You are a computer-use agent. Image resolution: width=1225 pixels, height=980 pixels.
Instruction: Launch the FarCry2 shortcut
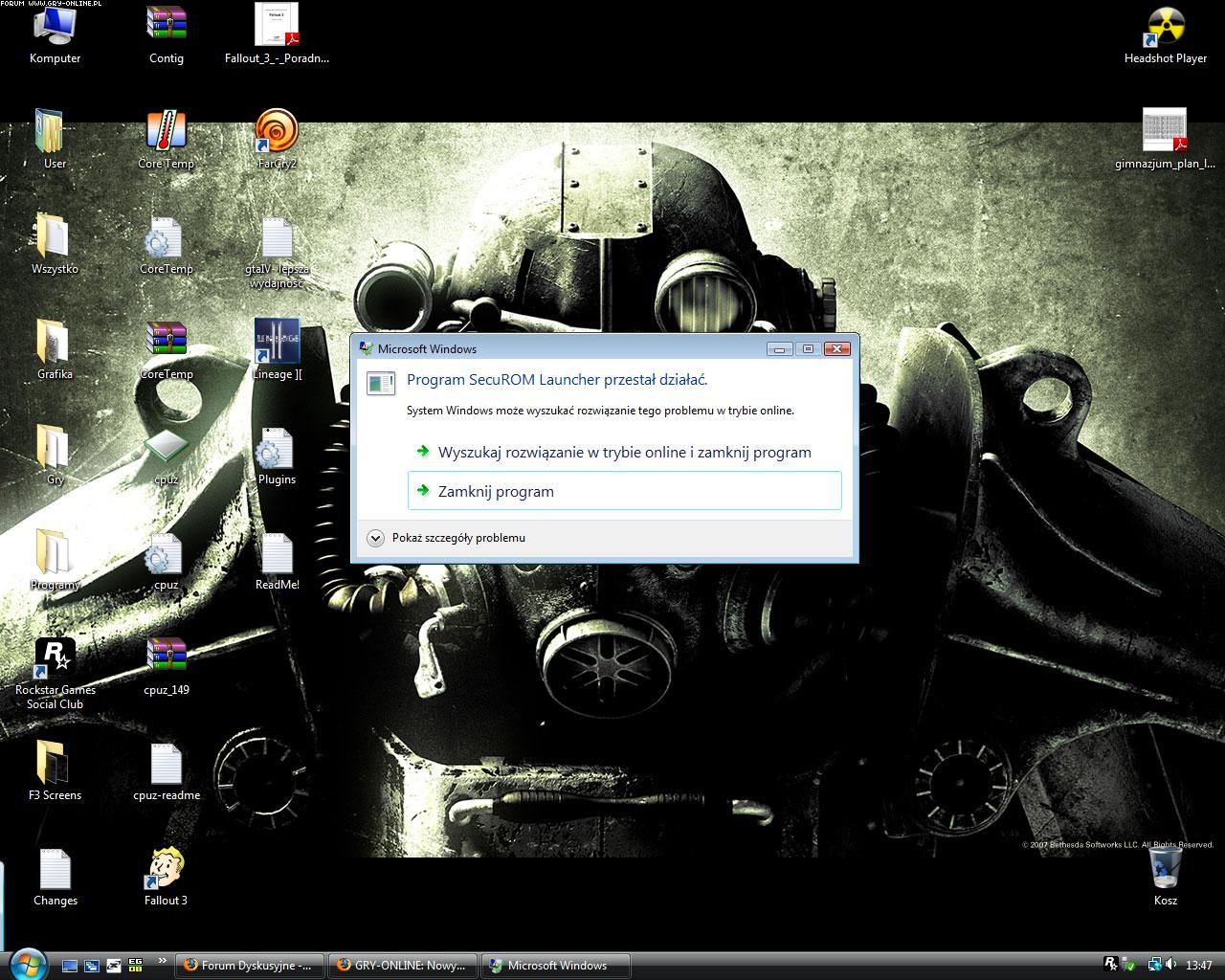click(277, 140)
